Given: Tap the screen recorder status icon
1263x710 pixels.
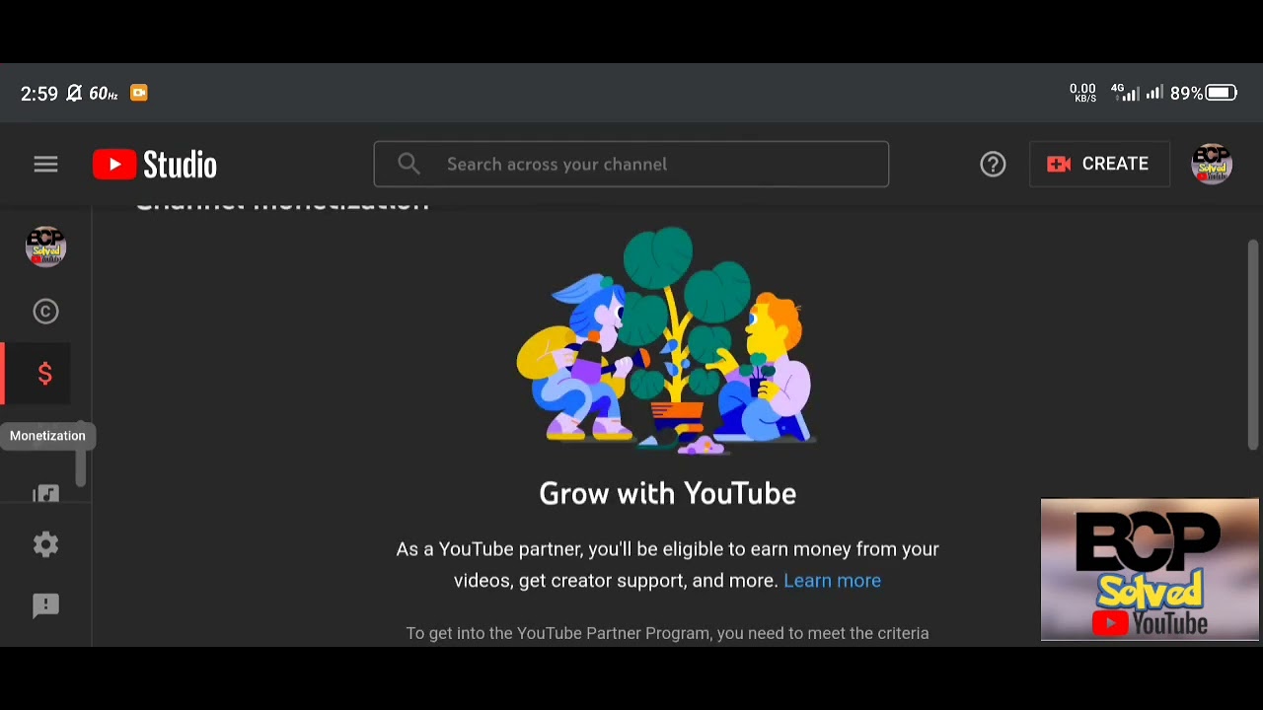Looking at the screenshot, I should tap(138, 93).
